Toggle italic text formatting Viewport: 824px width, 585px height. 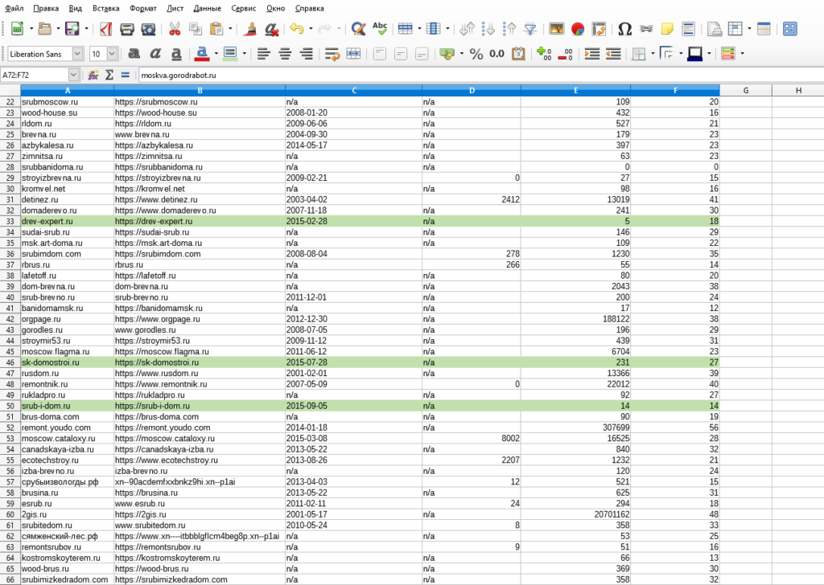coord(154,54)
